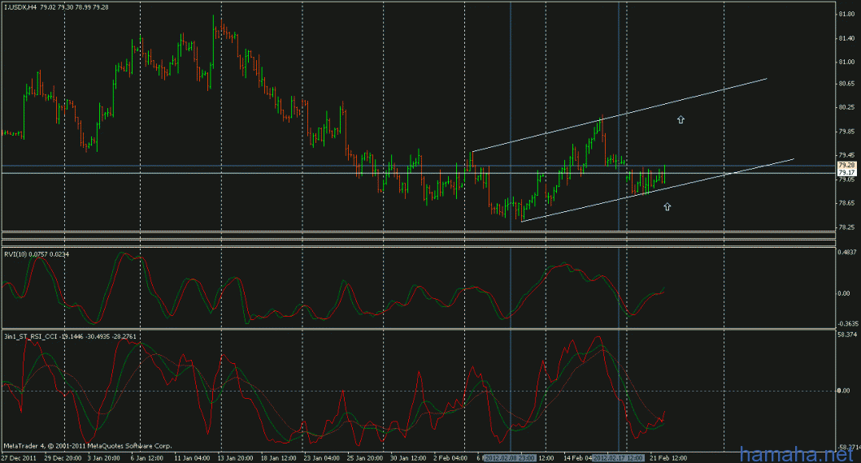Click the 3 Jan 20:00 time label
861x463 pixels.
coord(104,457)
